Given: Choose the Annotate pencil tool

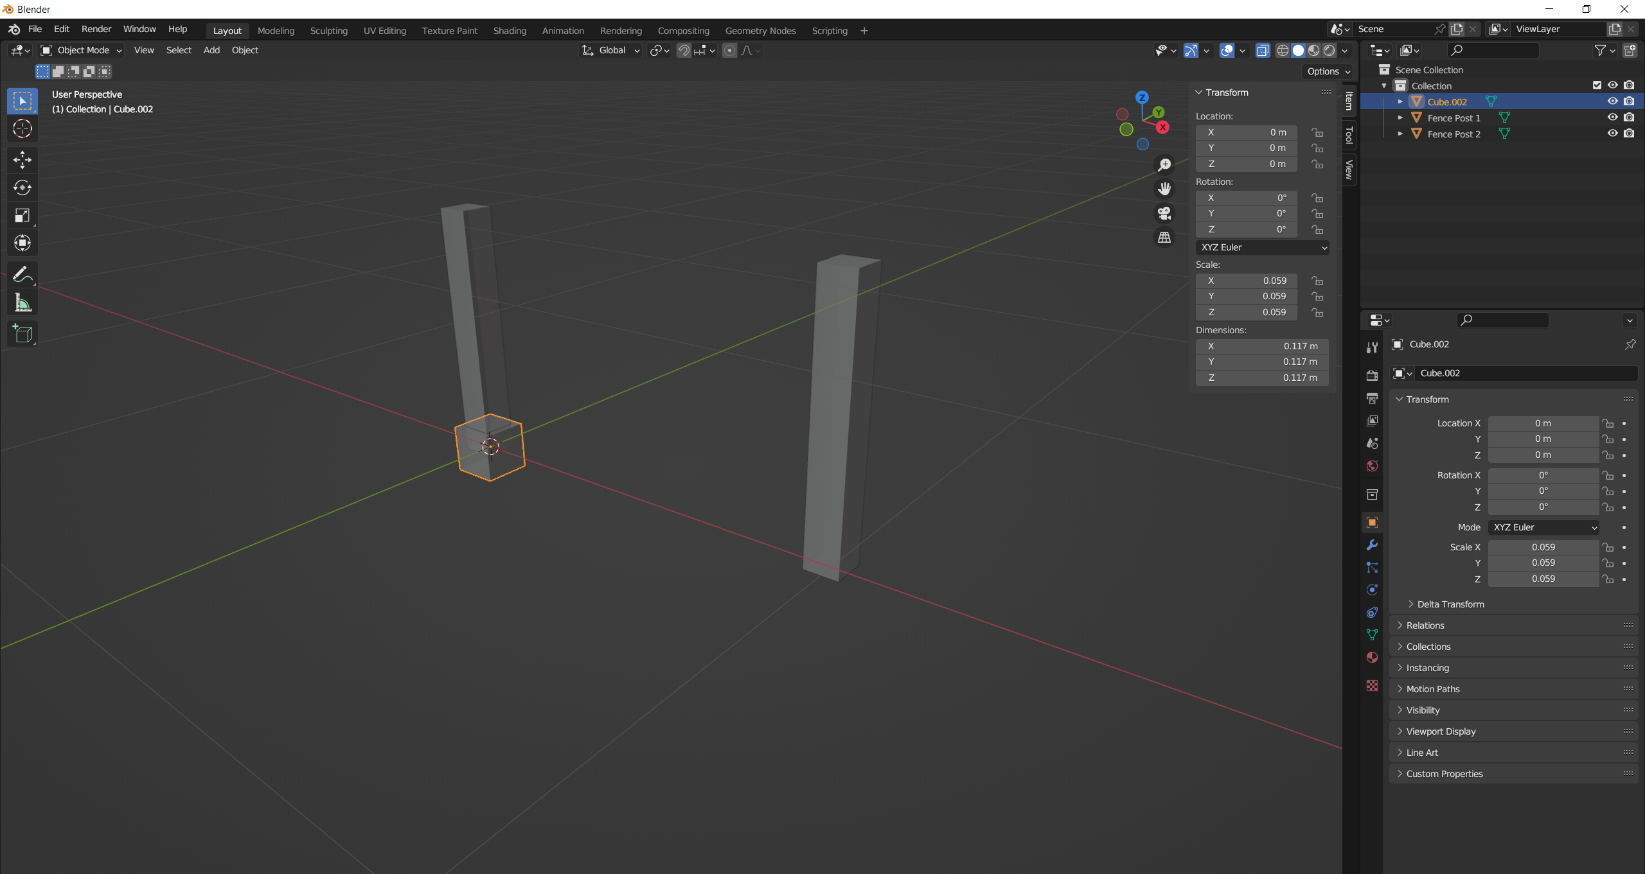Looking at the screenshot, I should click(22, 275).
